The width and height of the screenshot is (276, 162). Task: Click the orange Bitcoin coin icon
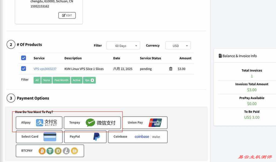(x=42, y=151)
